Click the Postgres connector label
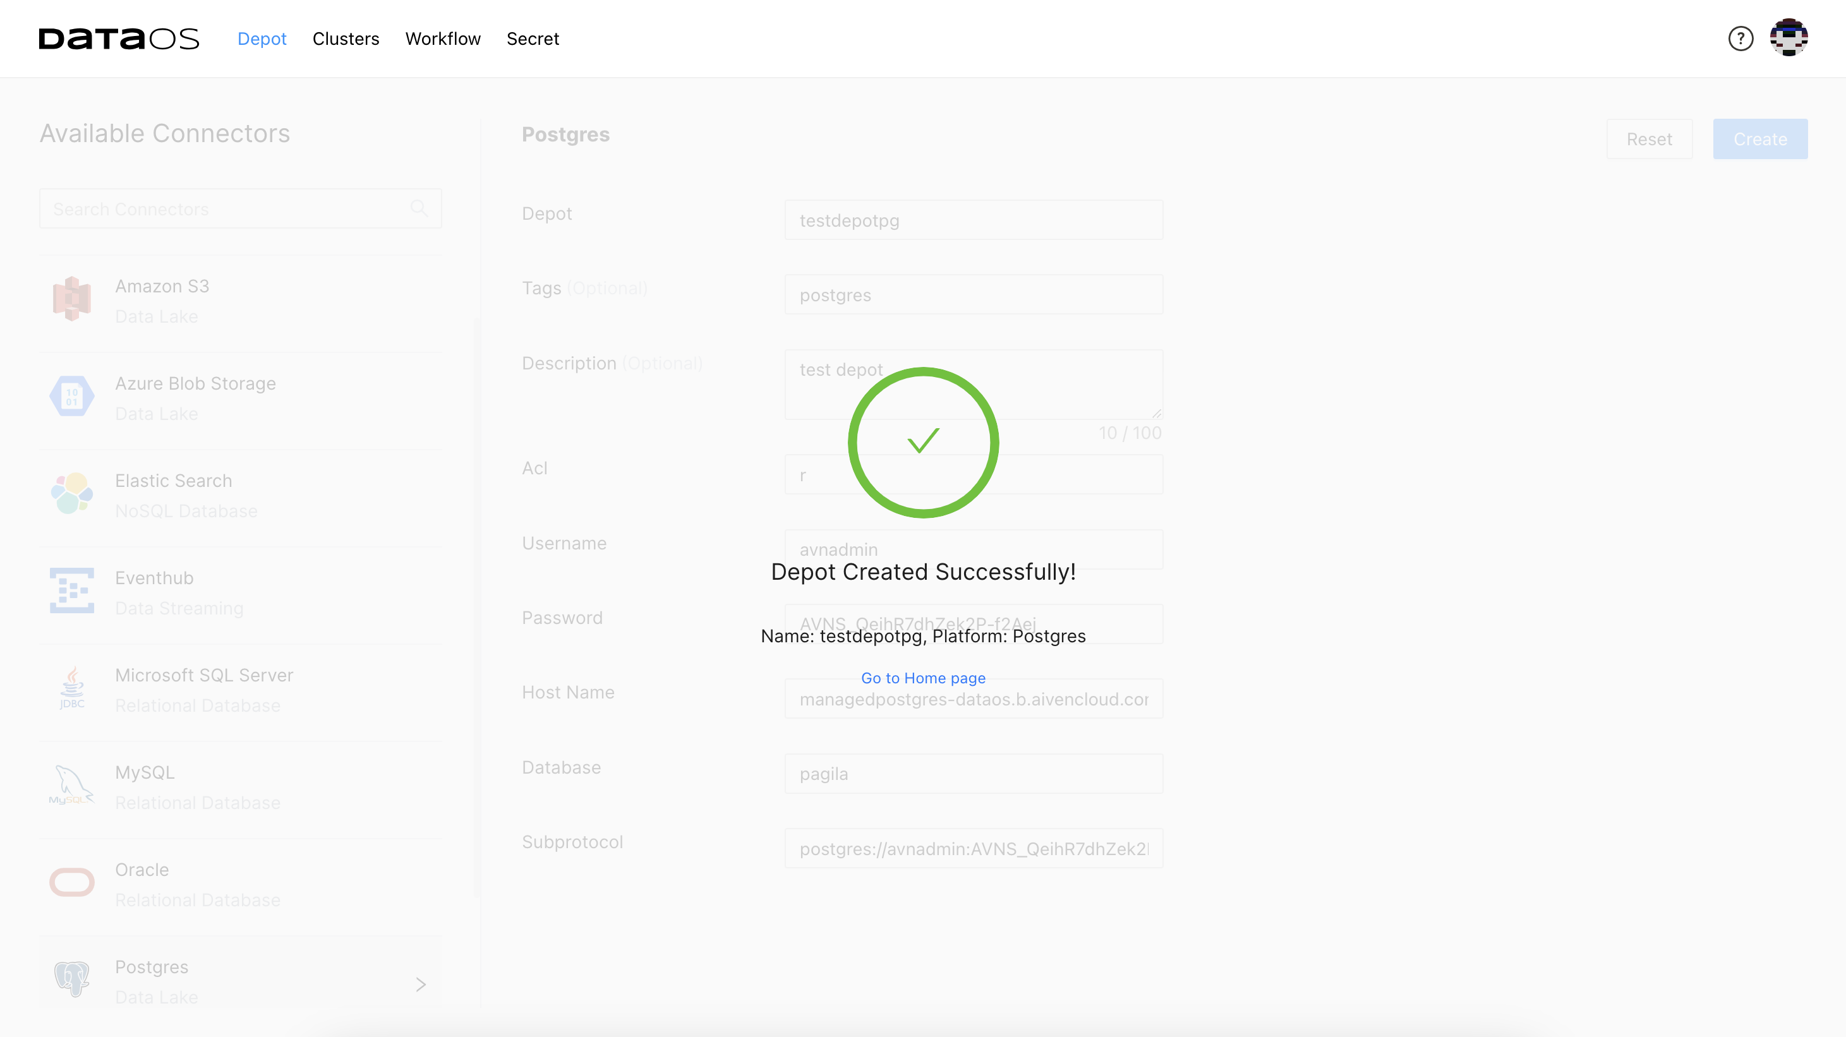The image size is (1846, 1037). click(x=152, y=968)
